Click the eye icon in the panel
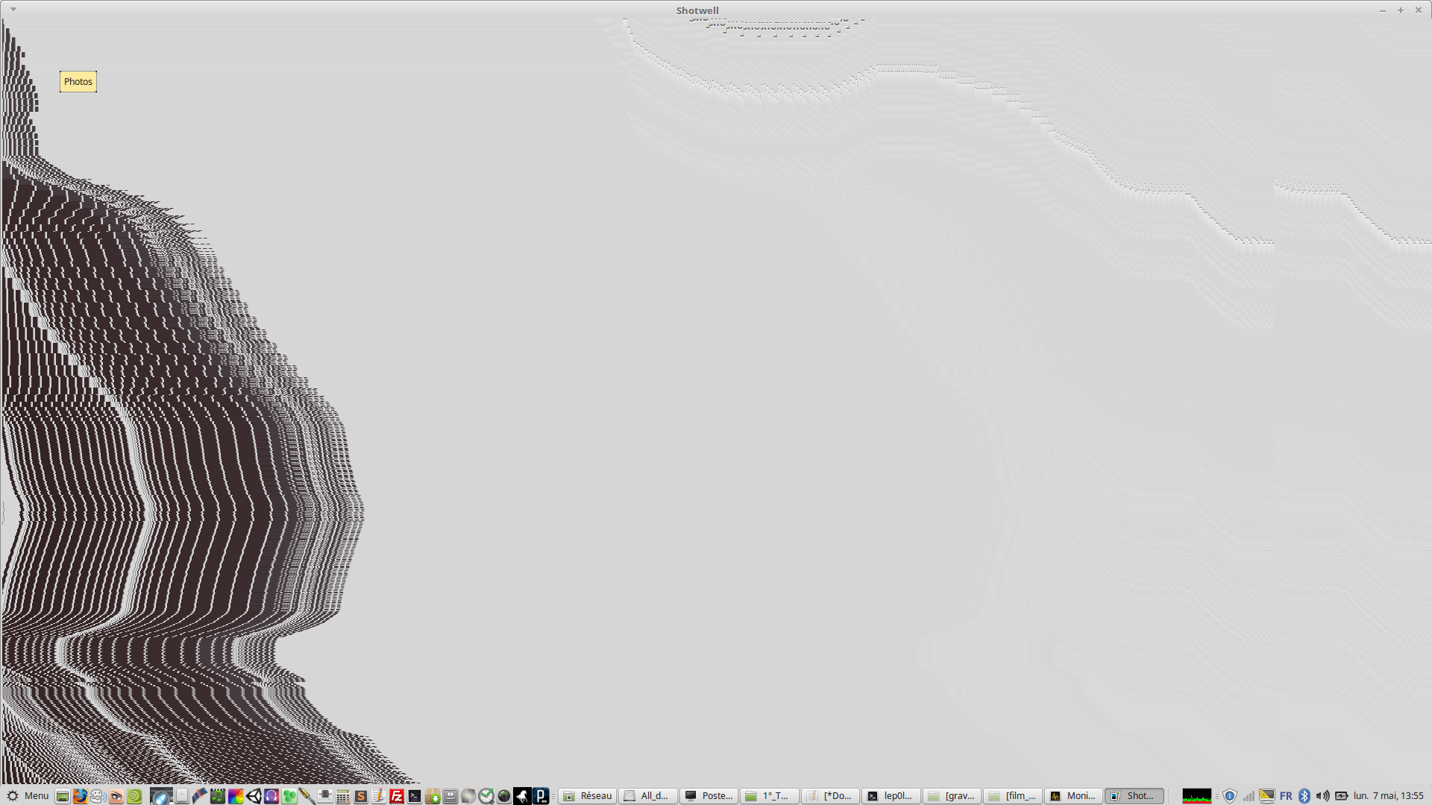The height and width of the screenshot is (805, 1432). (116, 796)
